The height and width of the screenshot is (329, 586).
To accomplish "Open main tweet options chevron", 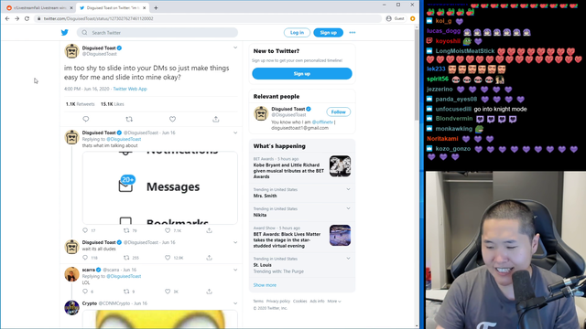I will (235, 48).
